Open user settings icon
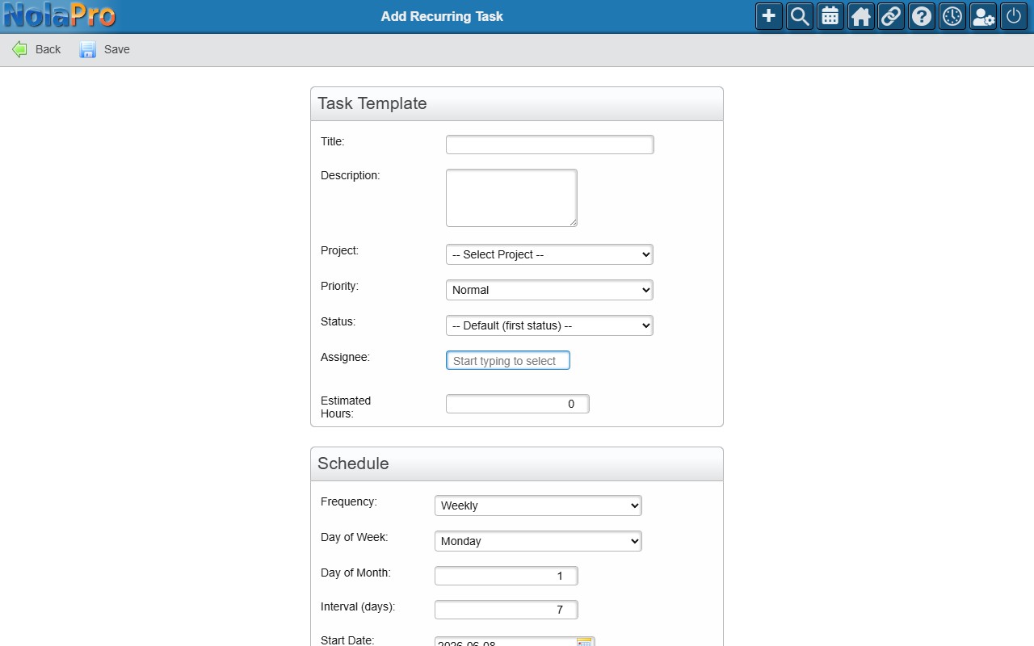 point(983,16)
